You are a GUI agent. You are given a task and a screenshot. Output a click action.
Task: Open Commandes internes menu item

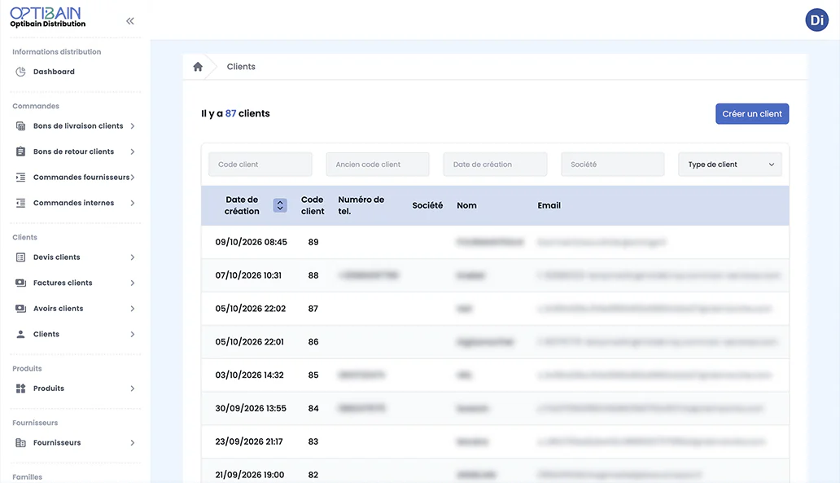73,203
